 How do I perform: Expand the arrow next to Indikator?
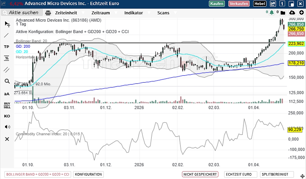pyautogui.click(x=149, y=13)
